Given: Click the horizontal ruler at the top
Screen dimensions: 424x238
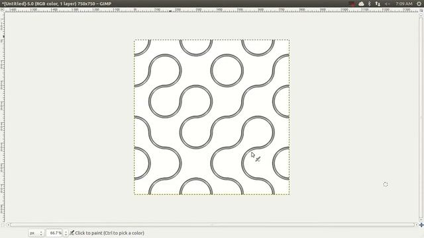Looking at the screenshot, I should click(x=212, y=10).
